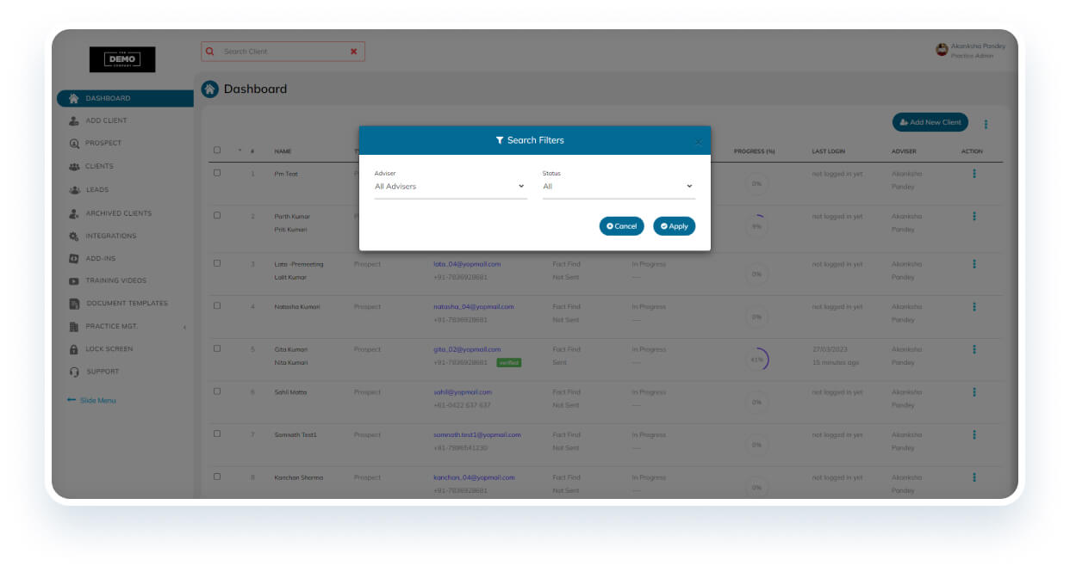The image size is (1070, 572).
Task: Open the Adviser dropdown showing All Advisers
Action: 450,187
